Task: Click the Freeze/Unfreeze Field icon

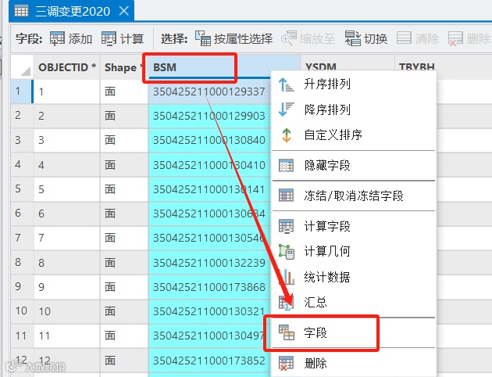Action: click(x=286, y=196)
